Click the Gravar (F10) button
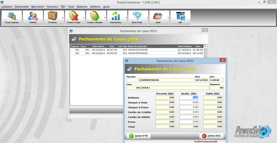The height and width of the screenshot is (143, 277). 138,136
